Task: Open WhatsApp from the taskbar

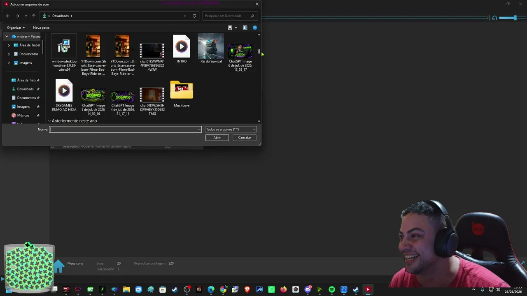Action: click(x=272, y=289)
